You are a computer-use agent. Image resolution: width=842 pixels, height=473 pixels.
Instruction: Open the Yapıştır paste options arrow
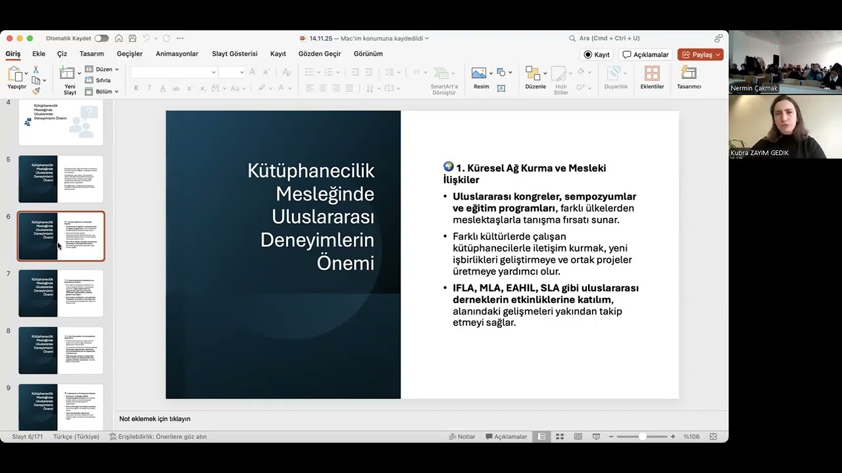[x=26, y=74]
